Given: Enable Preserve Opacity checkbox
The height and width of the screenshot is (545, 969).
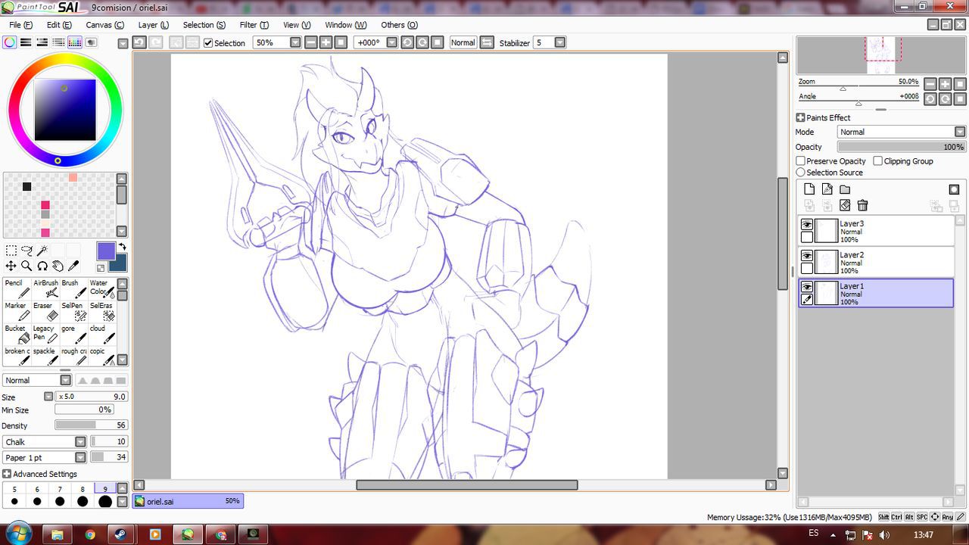Looking at the screenshot, I should coord(800,161).
